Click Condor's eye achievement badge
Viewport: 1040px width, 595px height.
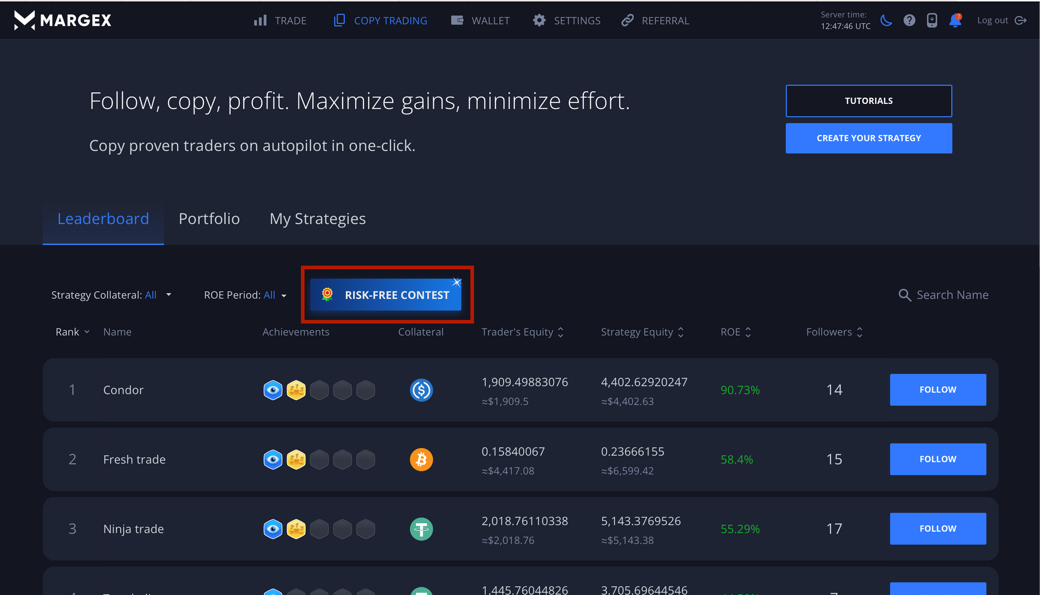click(x=273, y=390)
